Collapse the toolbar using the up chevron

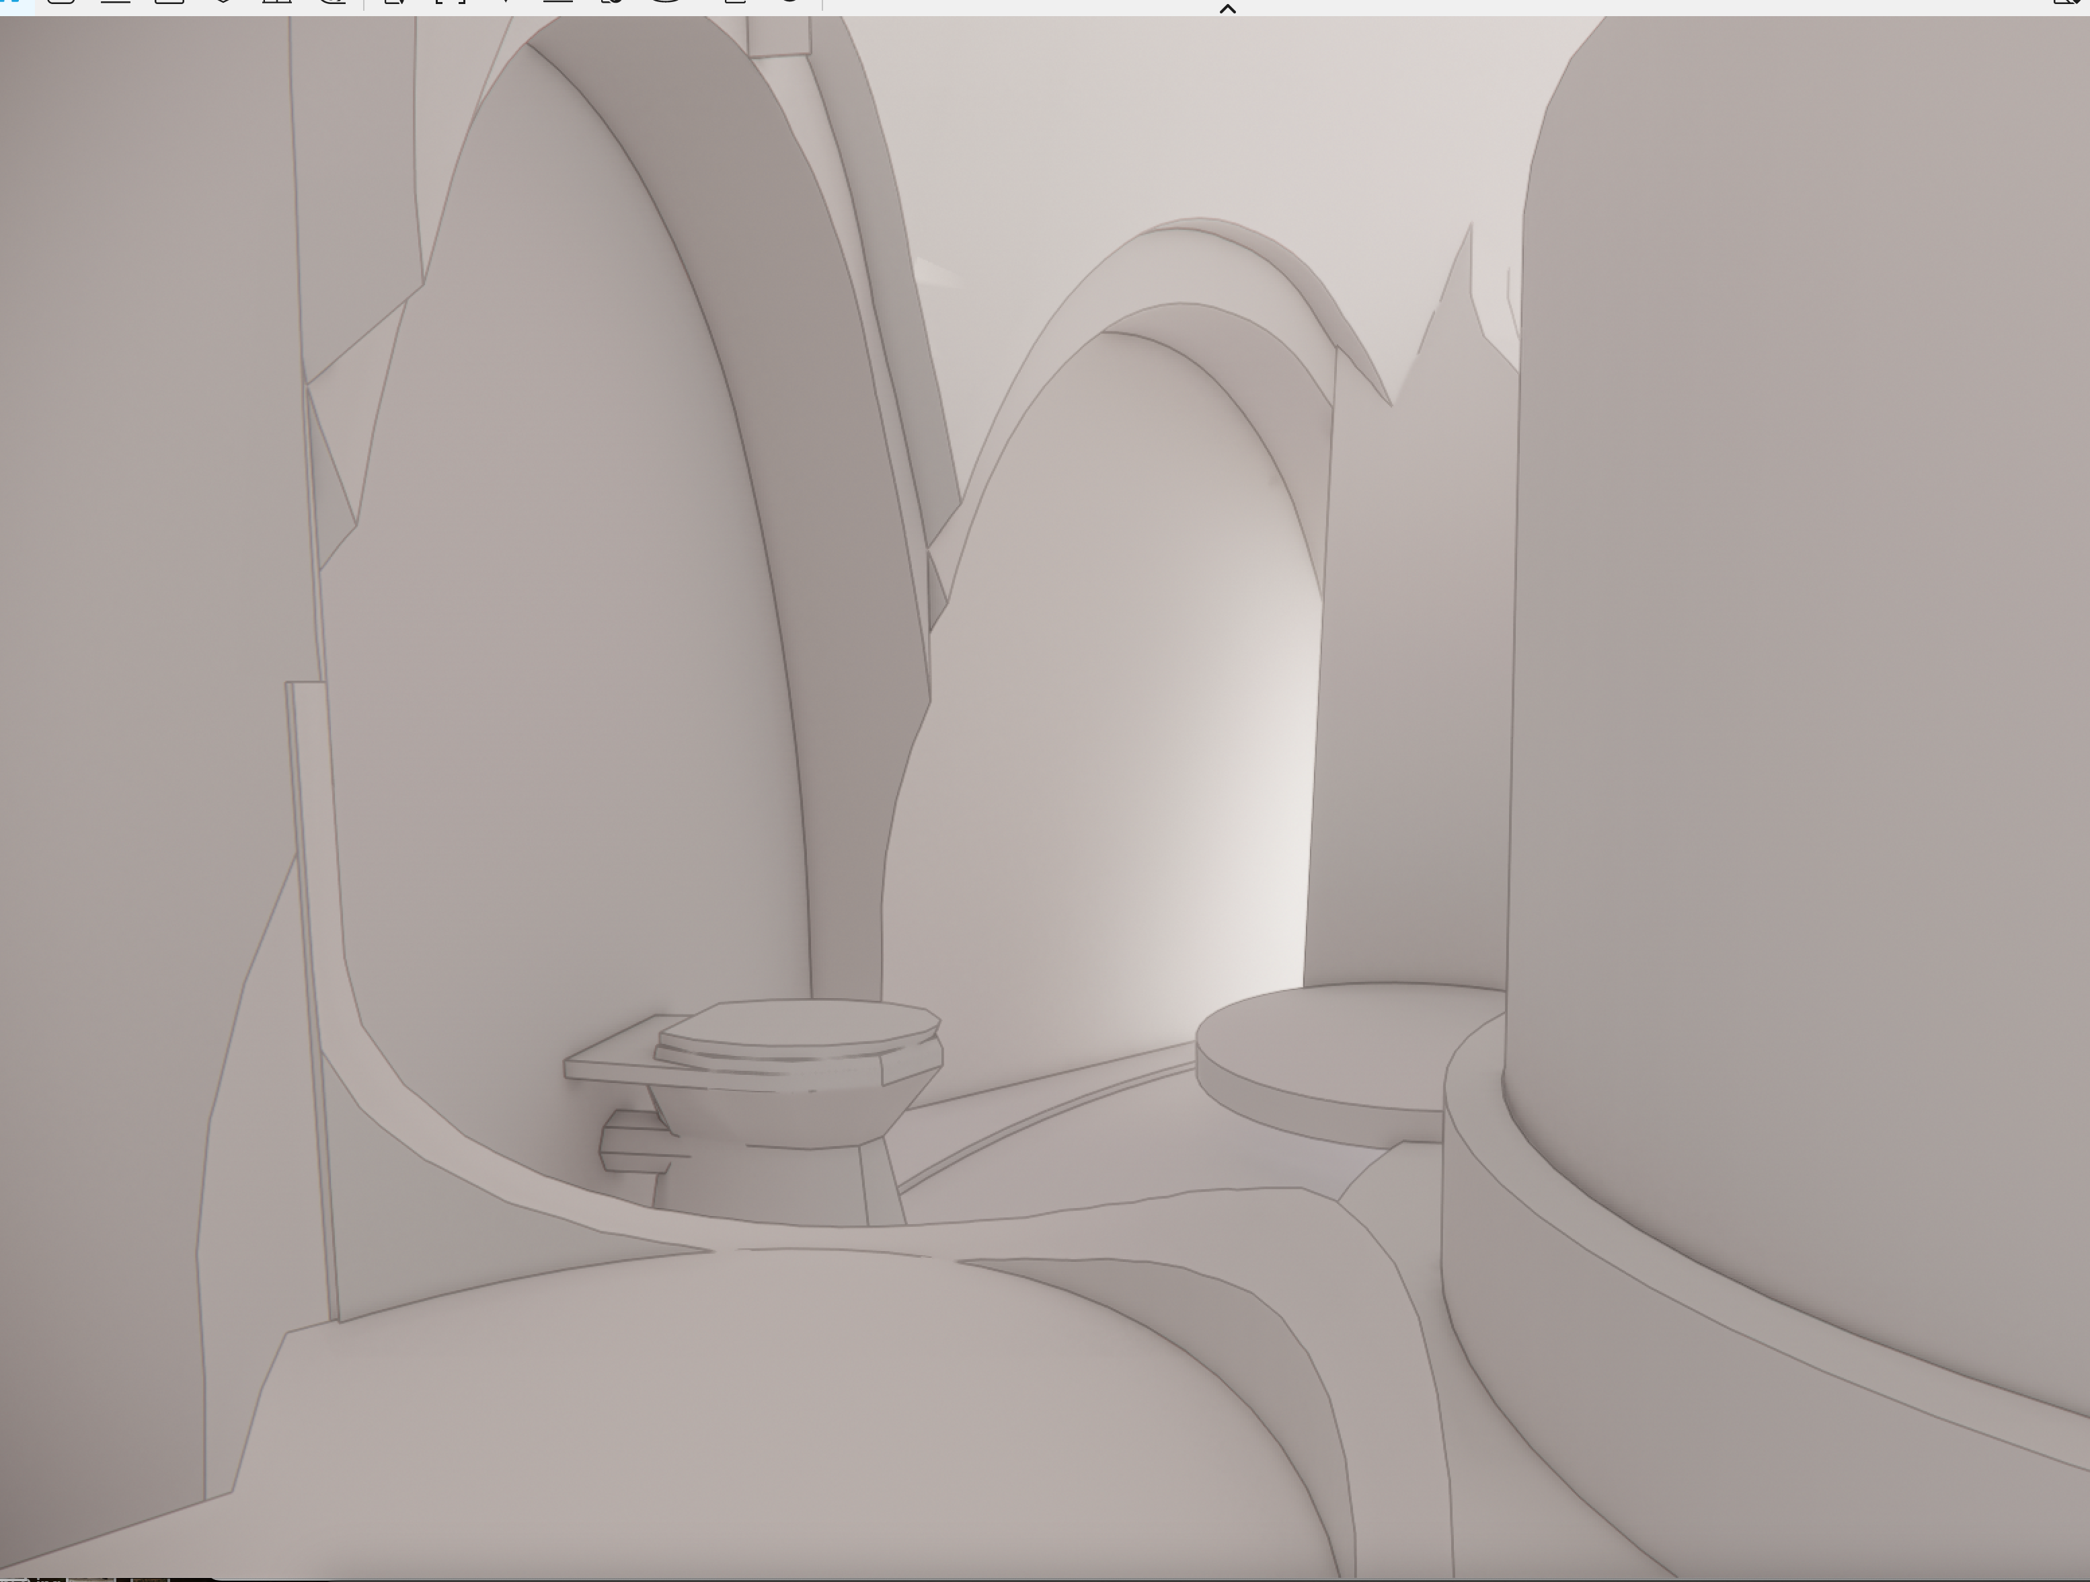coord(1227,9)
